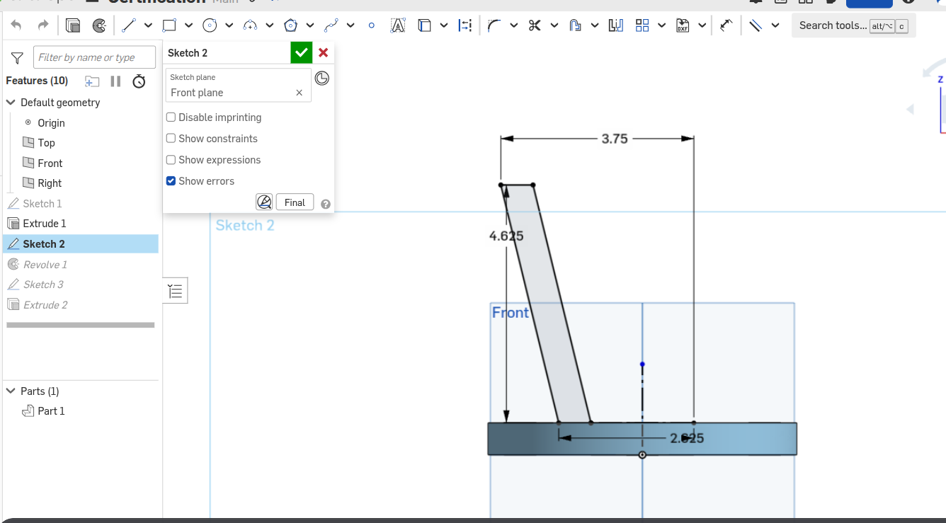Select the Spline sketch tool
Screen dimensions: 946x523
click(x=331, y=25)
